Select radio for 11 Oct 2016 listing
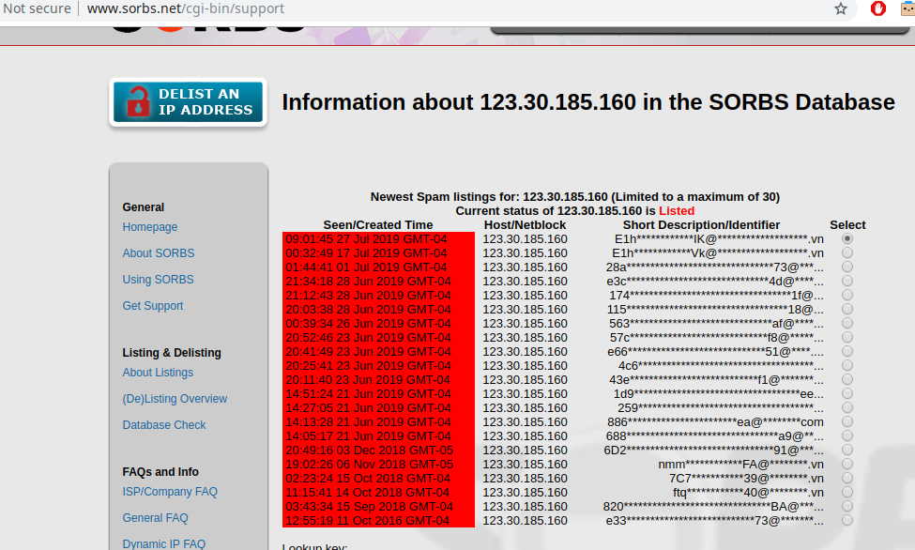The height and width of the screenshot is (550, 915). (x=847, y=520)
